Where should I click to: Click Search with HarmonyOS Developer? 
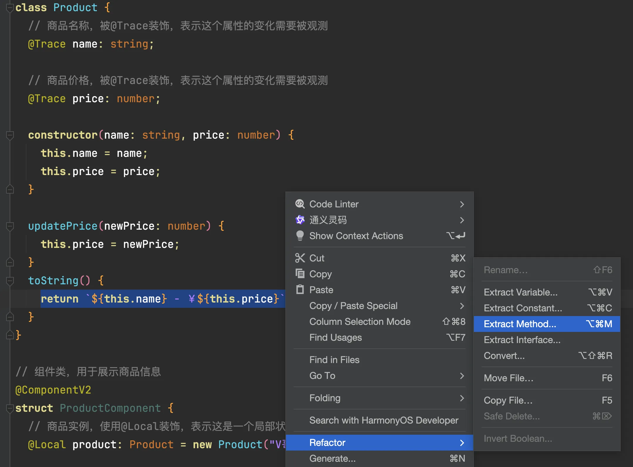pos(383,420)
